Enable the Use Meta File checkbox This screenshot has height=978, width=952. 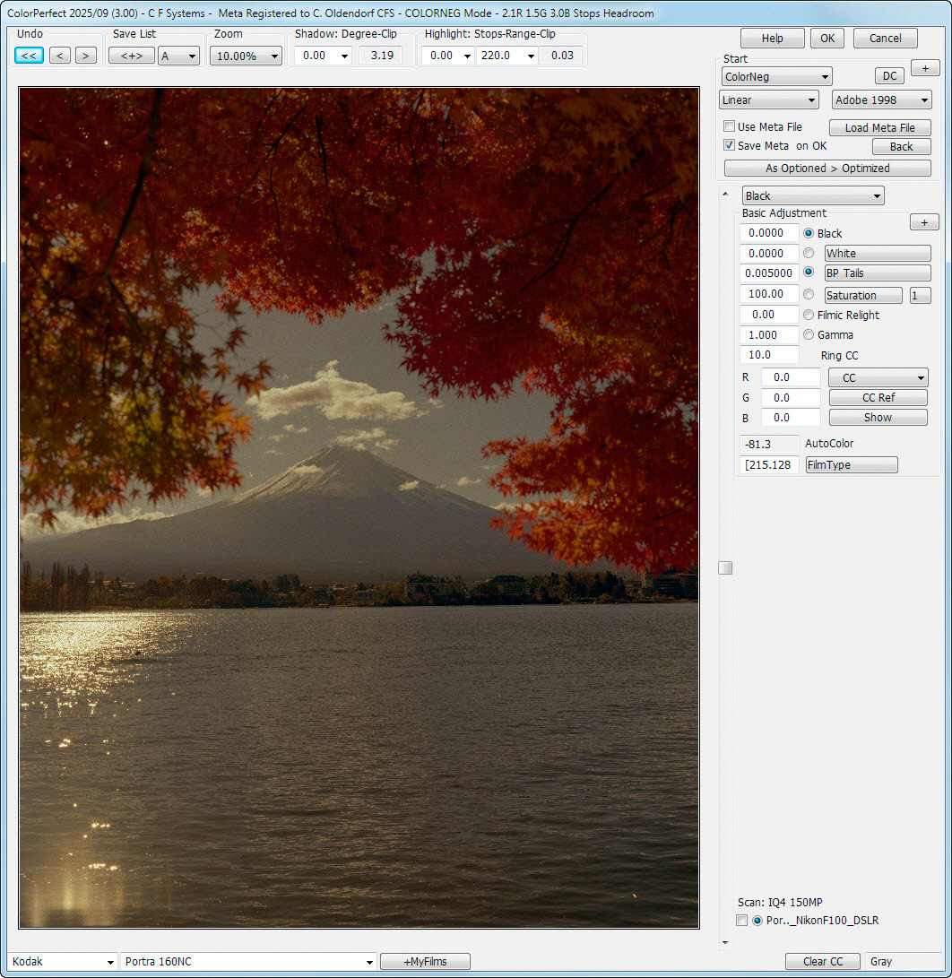(730, 127)
